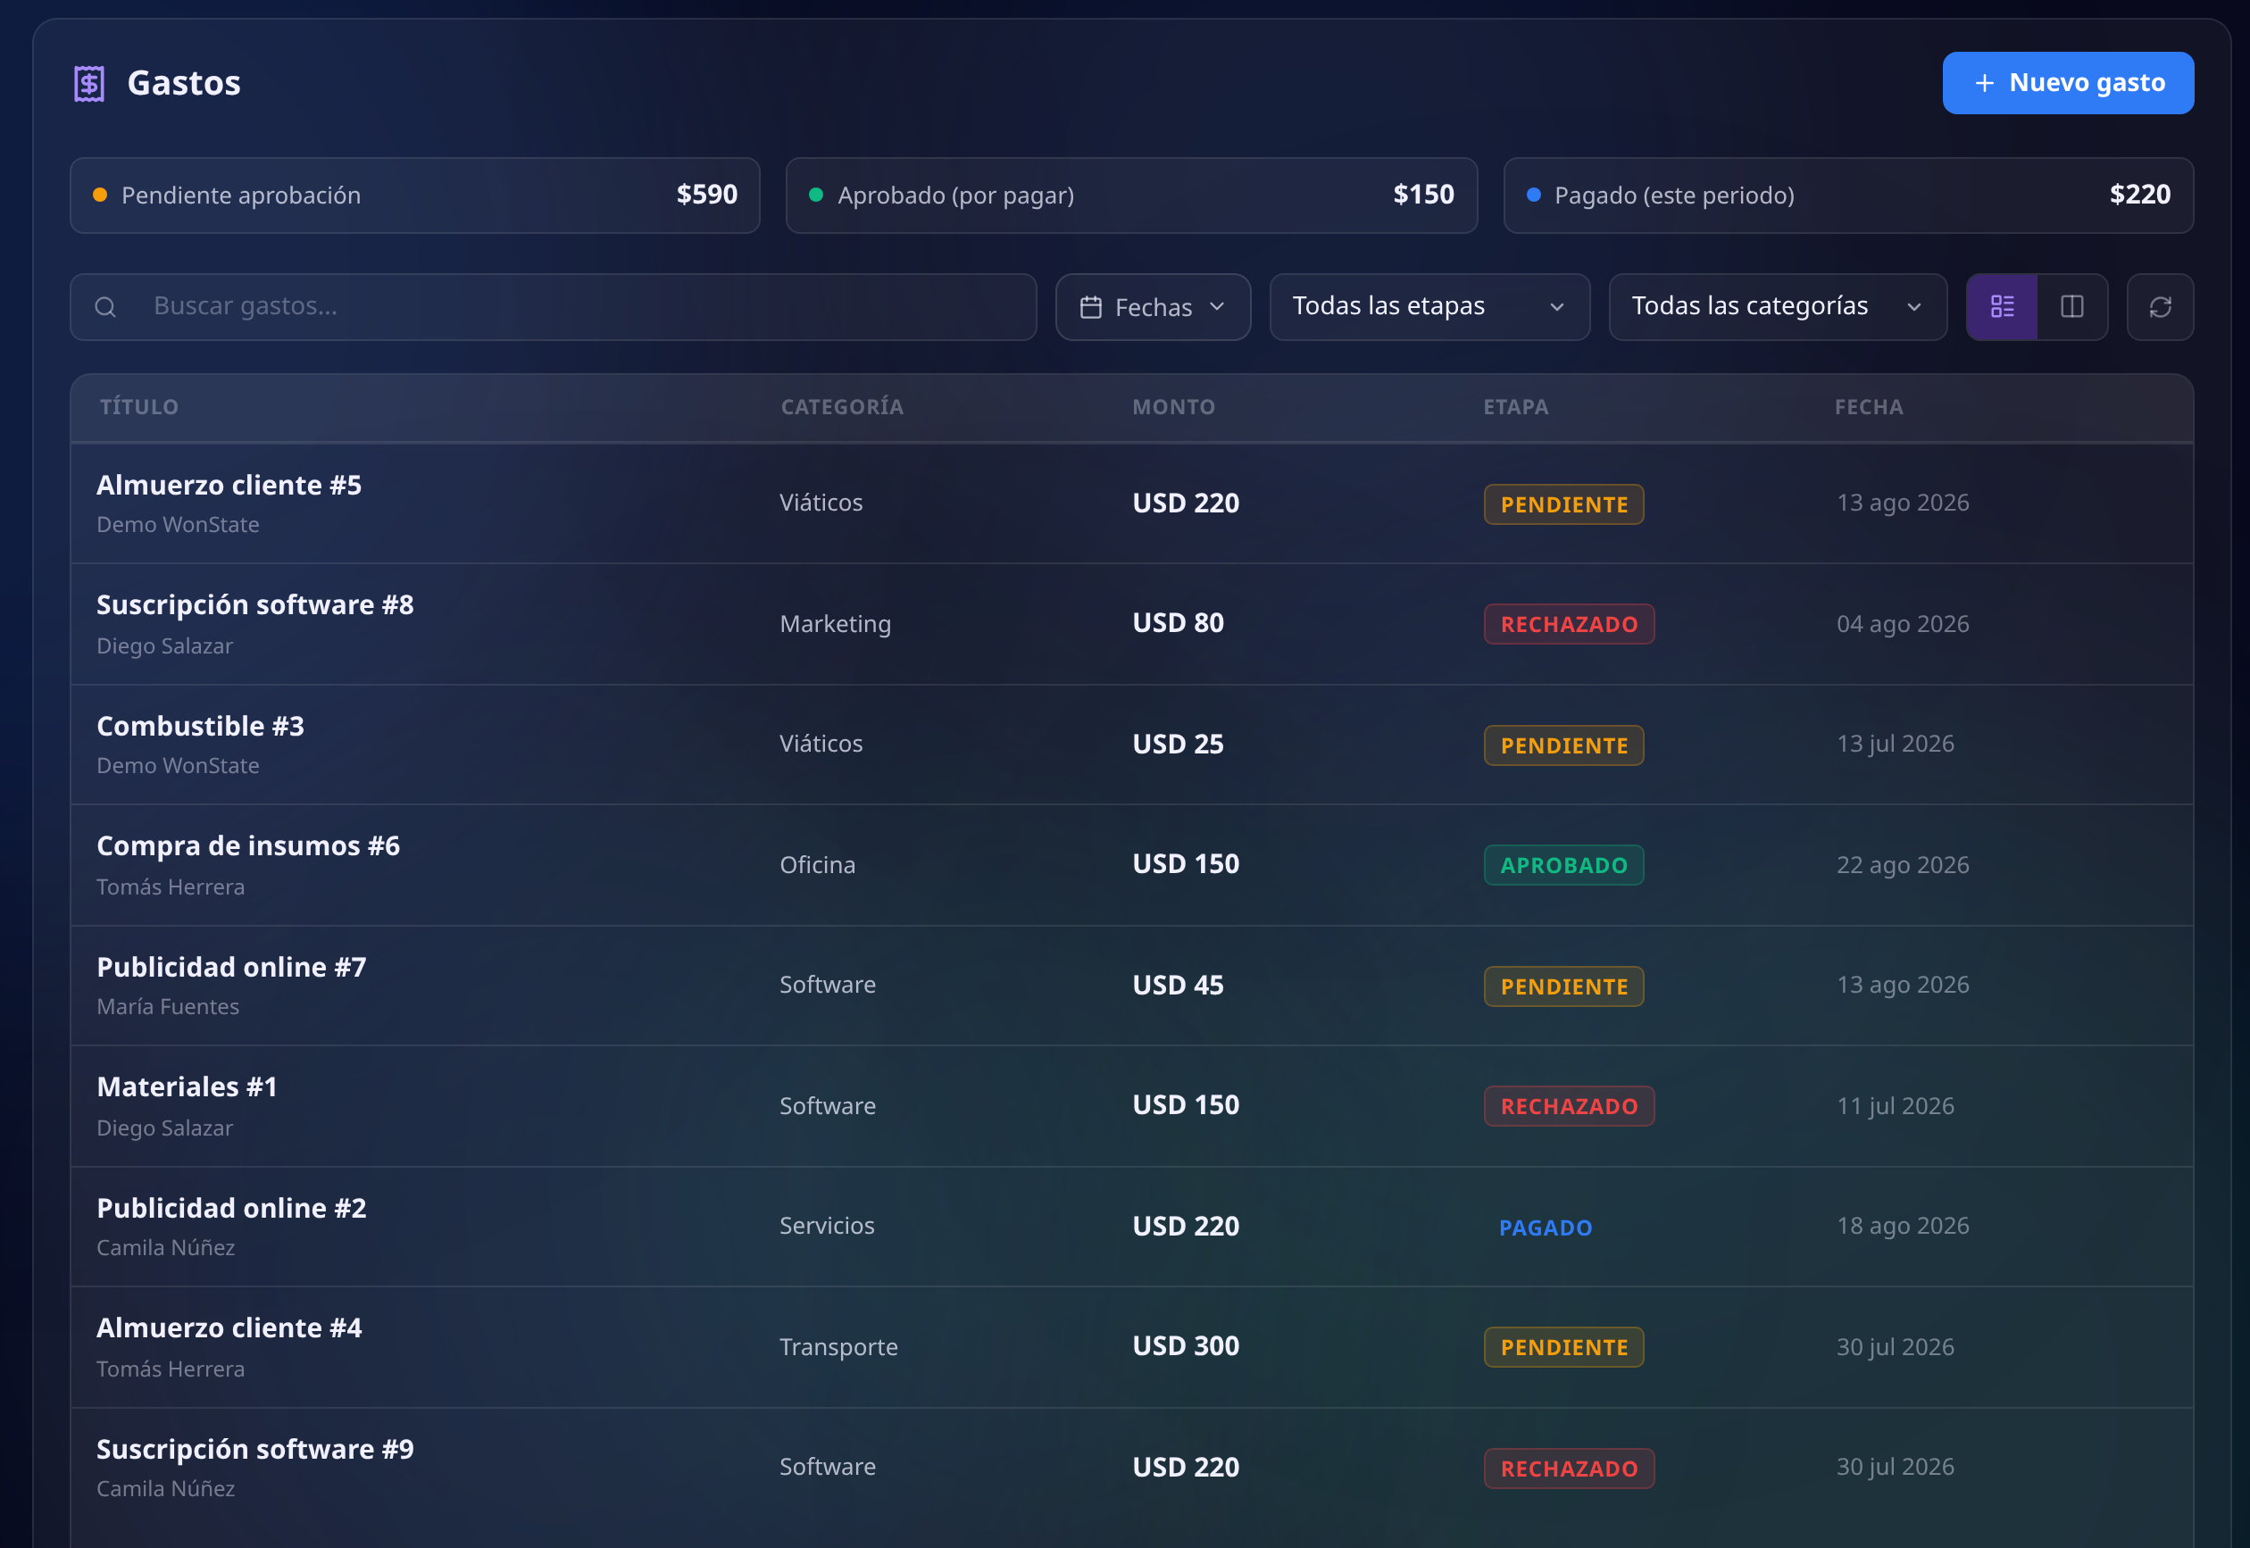Sort by ETAPA column header

click(x=1516, y=407)
